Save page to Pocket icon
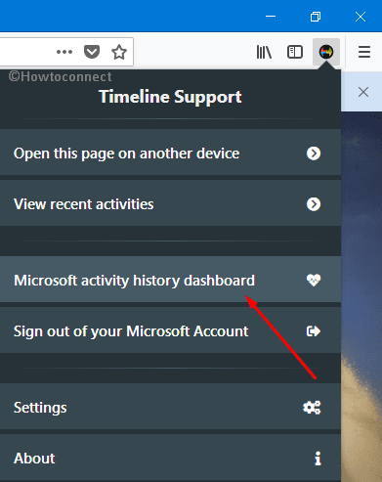The width and height of the screenshot is (382, 482). click(x=92, y=52)
